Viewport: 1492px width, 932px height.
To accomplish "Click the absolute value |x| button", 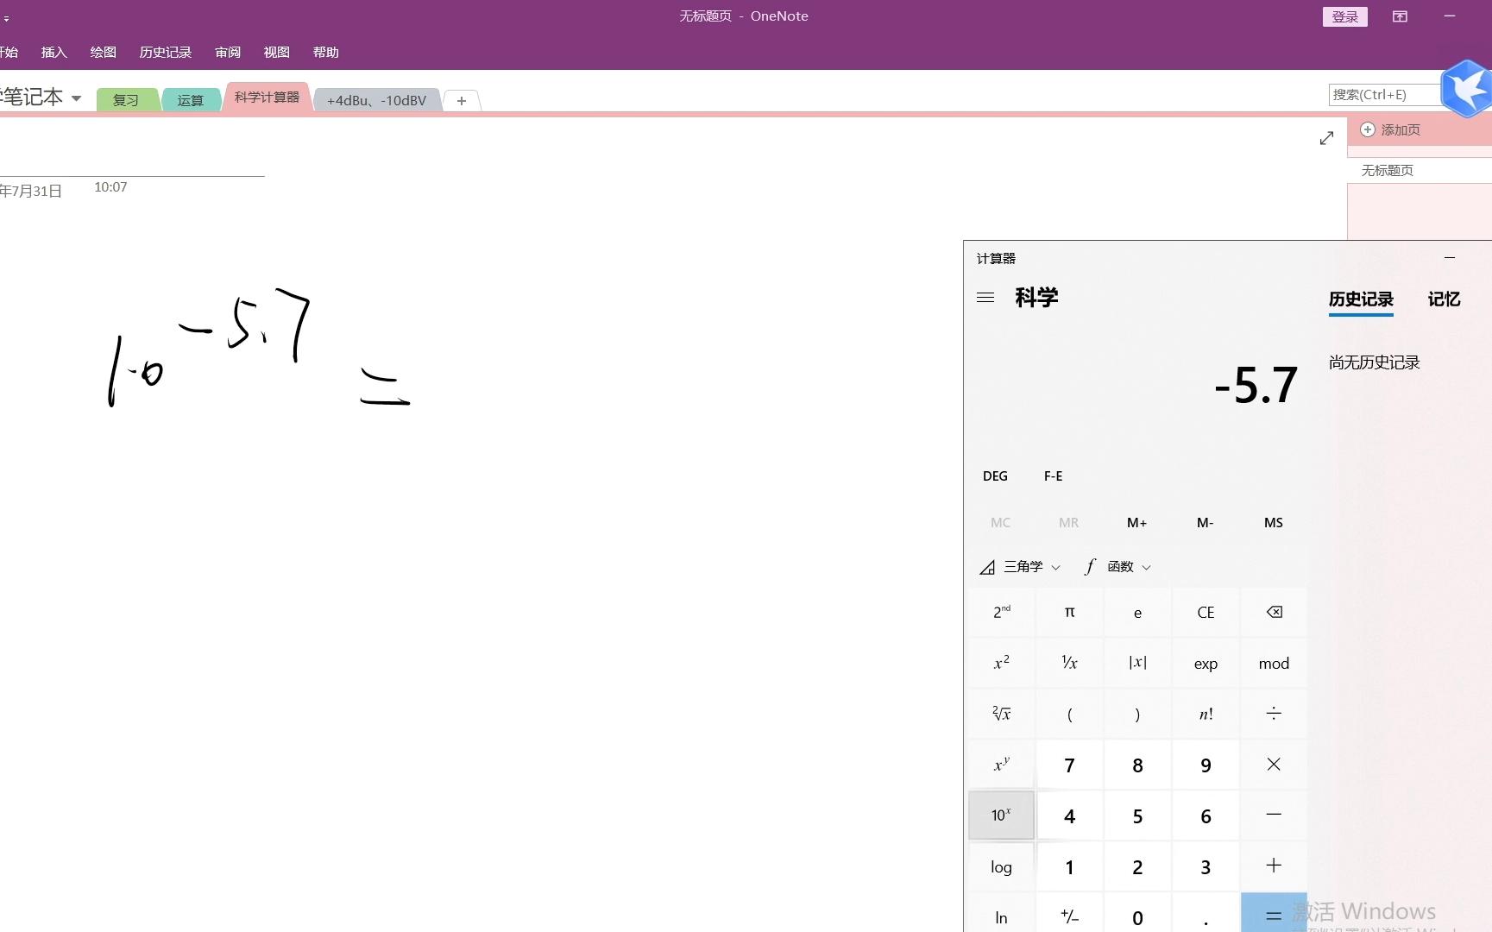I will point(1137,663).
